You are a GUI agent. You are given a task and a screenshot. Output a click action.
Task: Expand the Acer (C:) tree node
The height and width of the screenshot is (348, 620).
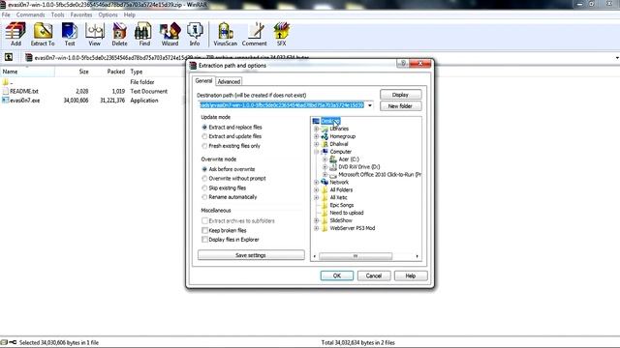[325, 159]
